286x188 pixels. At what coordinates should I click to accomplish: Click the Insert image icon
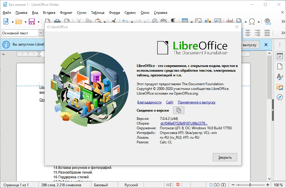tap(198, 21)
